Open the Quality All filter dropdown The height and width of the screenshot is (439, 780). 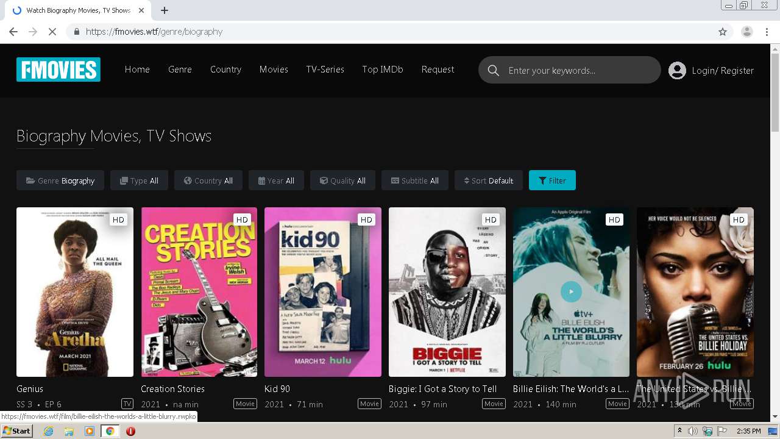[x=342, y=180]
